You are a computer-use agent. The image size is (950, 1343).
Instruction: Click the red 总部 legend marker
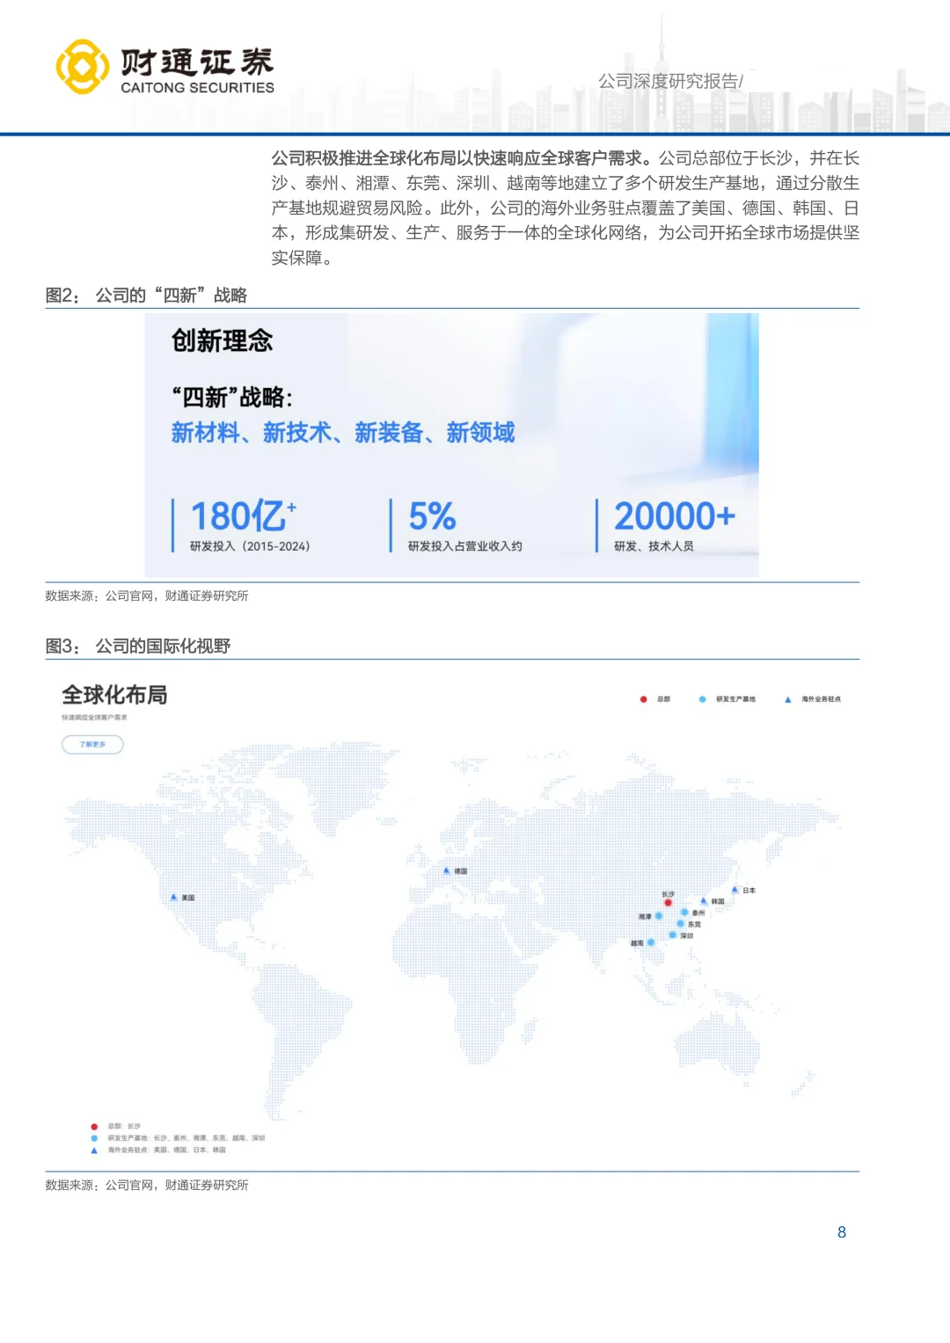pos(644,699)
